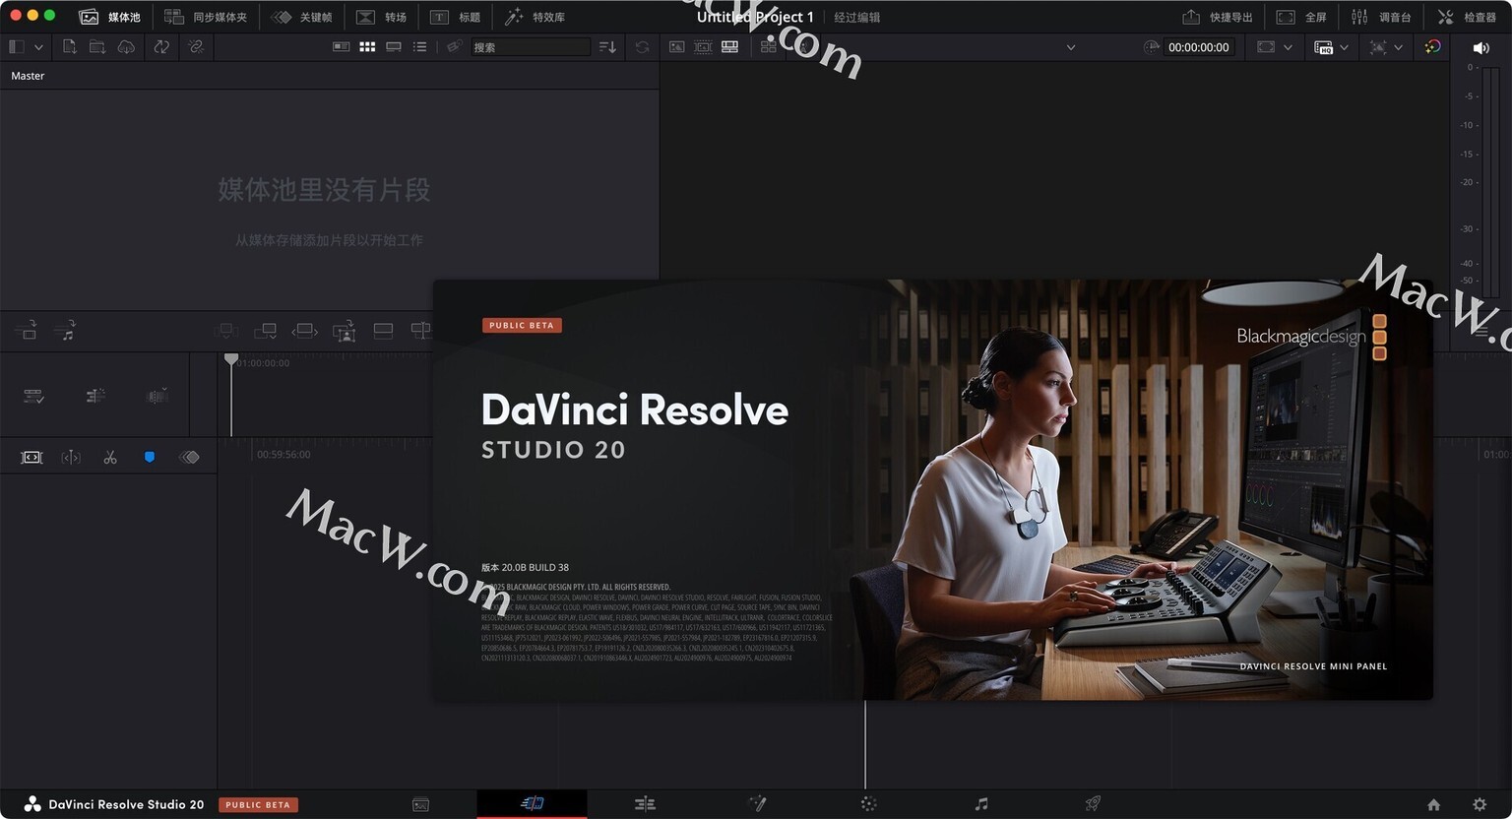Click the colorful magic effects icon
The image size is (1512, 819).
(x=1432, y=46)
